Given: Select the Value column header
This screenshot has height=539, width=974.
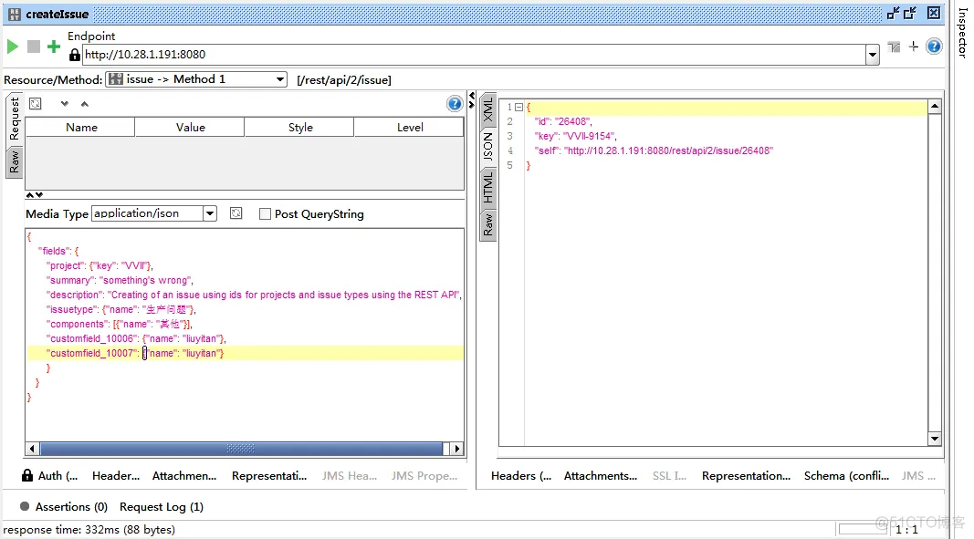Looking at the screenshot, I should (x=190, y=128).
